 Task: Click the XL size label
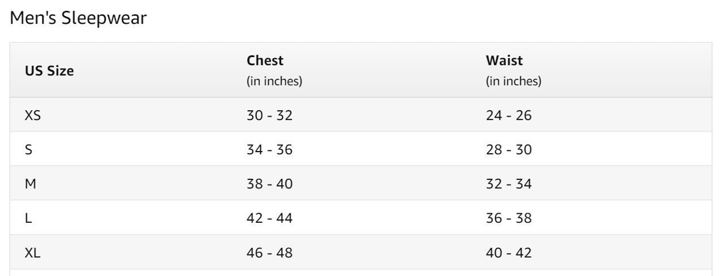click(x=33, y=253)
